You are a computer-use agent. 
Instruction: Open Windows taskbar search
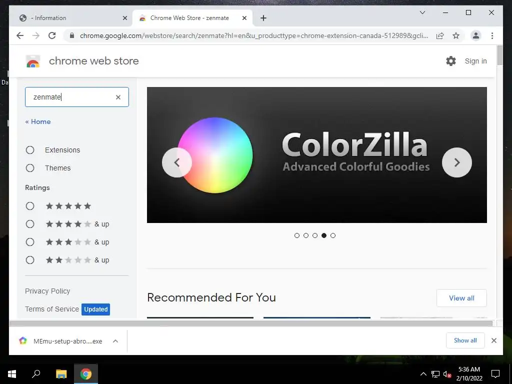coord(36,374)
